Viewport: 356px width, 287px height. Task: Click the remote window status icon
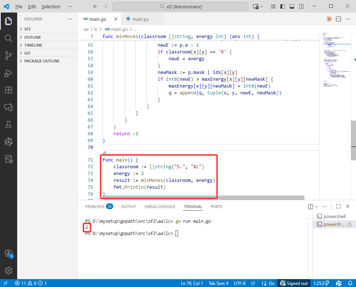6,283
